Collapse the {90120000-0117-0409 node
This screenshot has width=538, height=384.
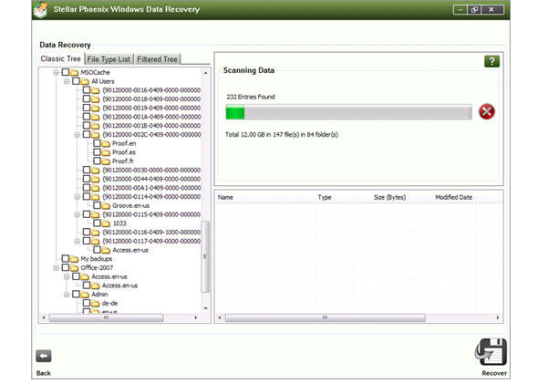point(78,241)
